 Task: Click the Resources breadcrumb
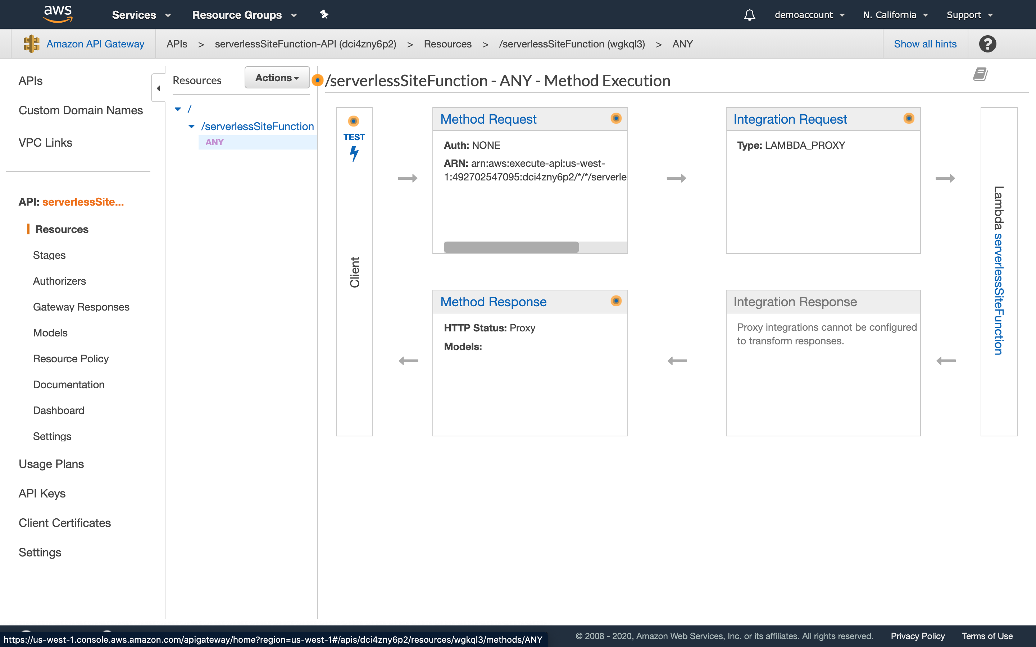click(x=447, y=44)
